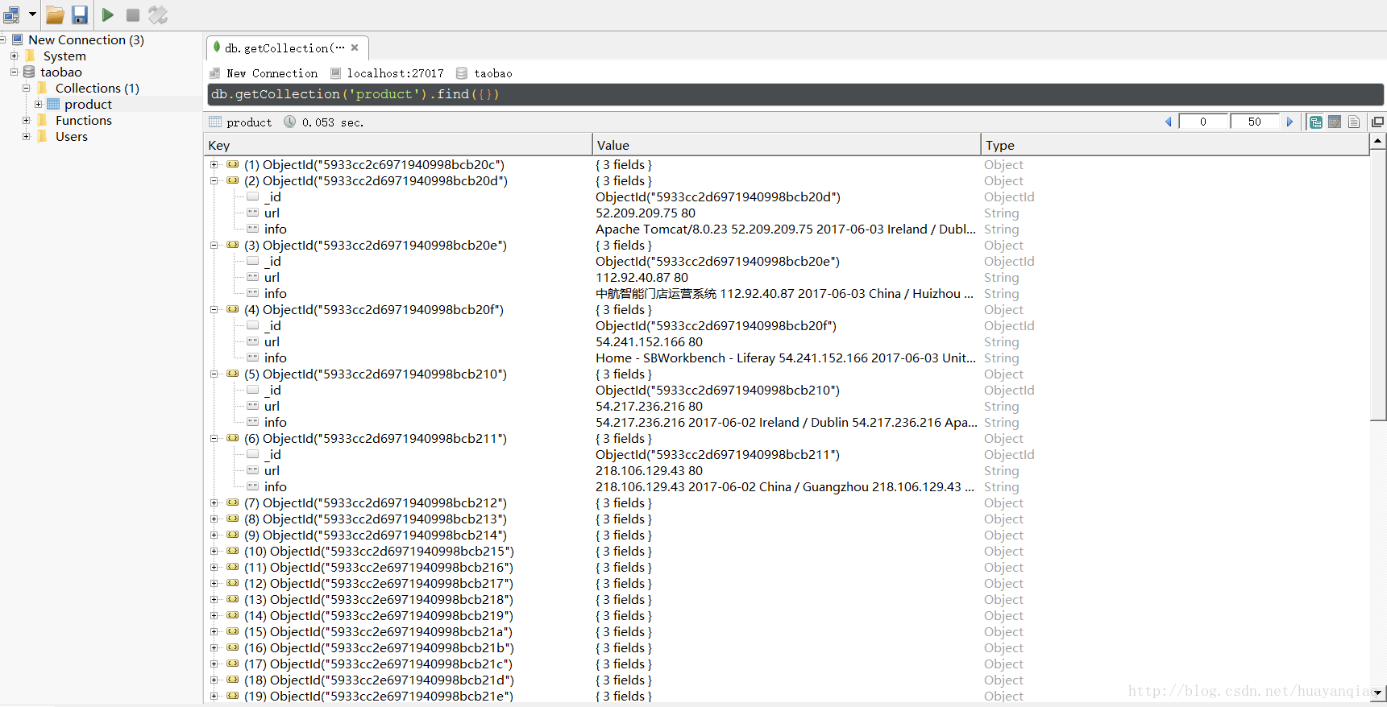
Task: Click the skip value field showing 0
Action: (x=1203, y=122)
